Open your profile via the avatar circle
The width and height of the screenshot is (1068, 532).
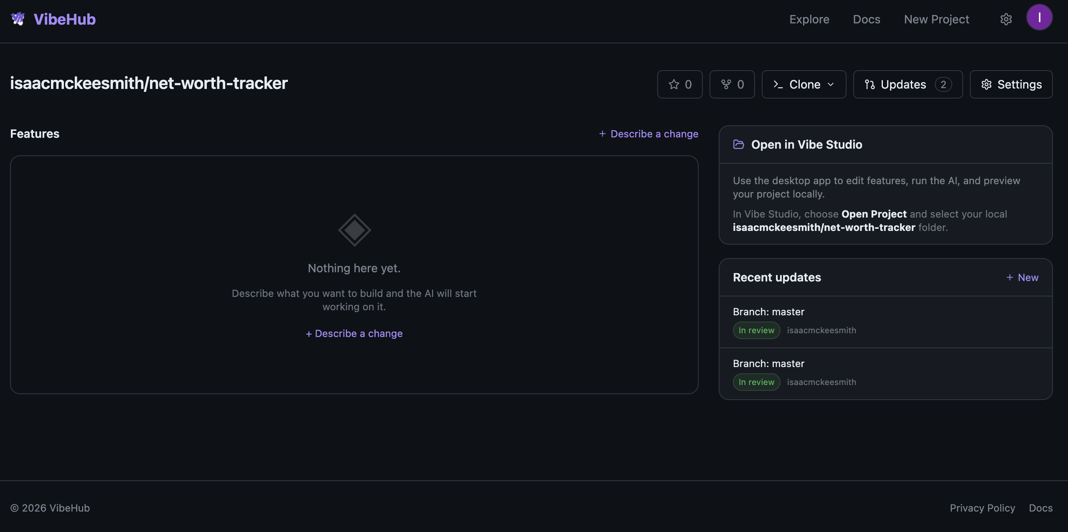click(1040, 17)
